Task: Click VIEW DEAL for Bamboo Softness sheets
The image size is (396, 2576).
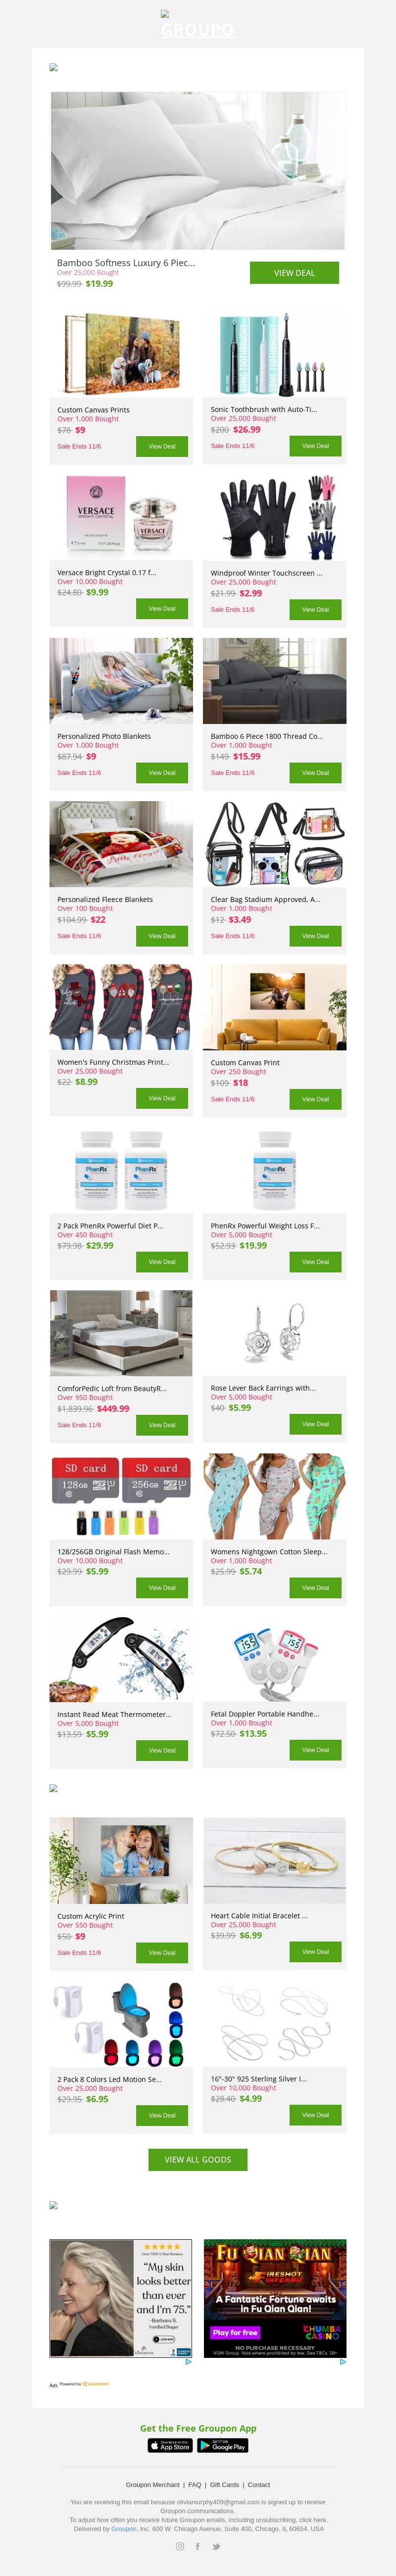Action: coord(294,273)
